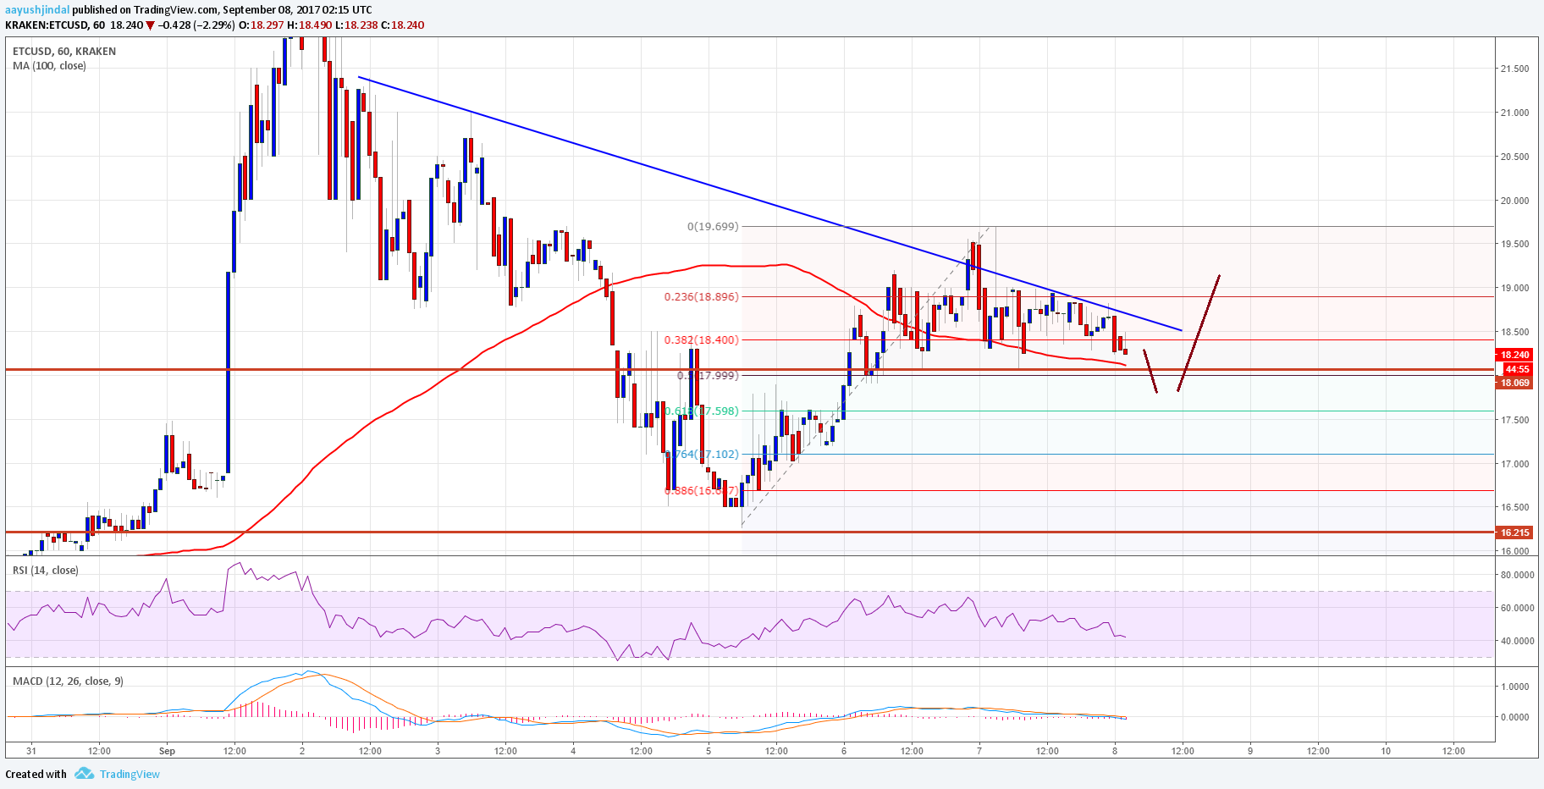Click the 80.0000 level on the RSI scale
This screenshot has height=789, width=1544.
1517,575
